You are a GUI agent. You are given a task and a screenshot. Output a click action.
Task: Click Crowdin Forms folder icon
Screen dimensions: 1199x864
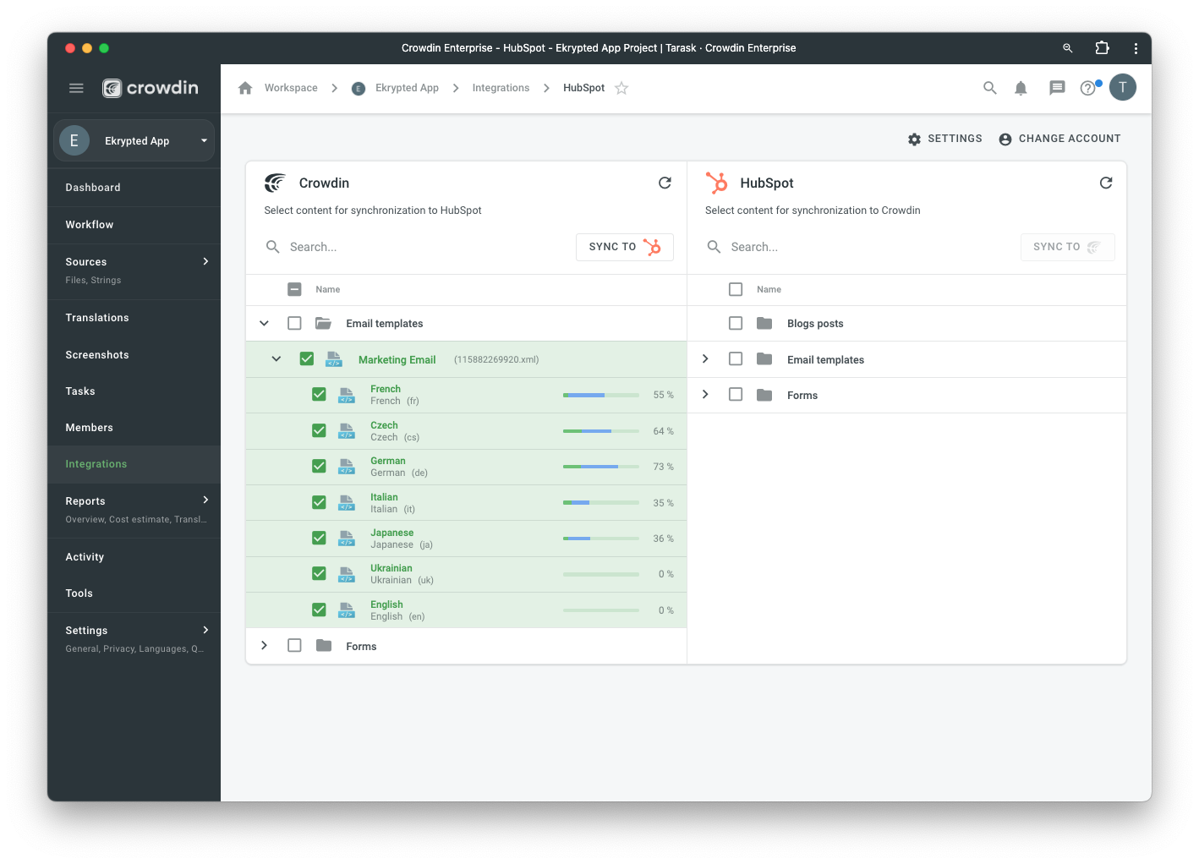[x=324, y=646]
